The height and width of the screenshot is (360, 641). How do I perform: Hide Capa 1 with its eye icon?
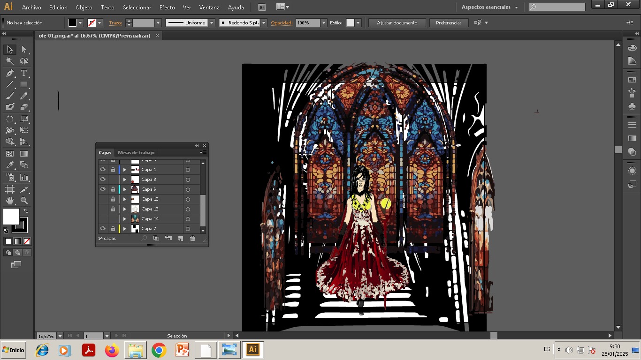click(102, 170)
